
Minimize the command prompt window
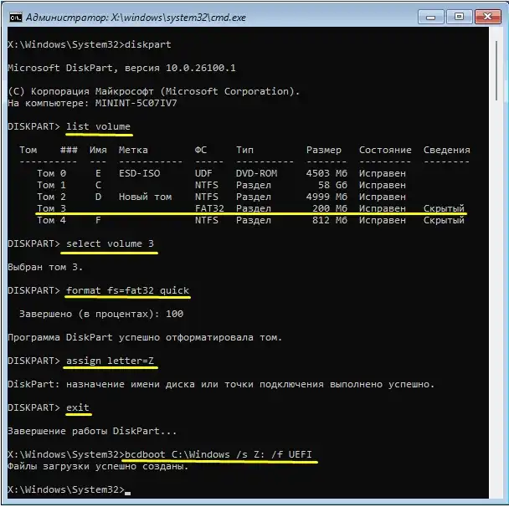[431, 17]
